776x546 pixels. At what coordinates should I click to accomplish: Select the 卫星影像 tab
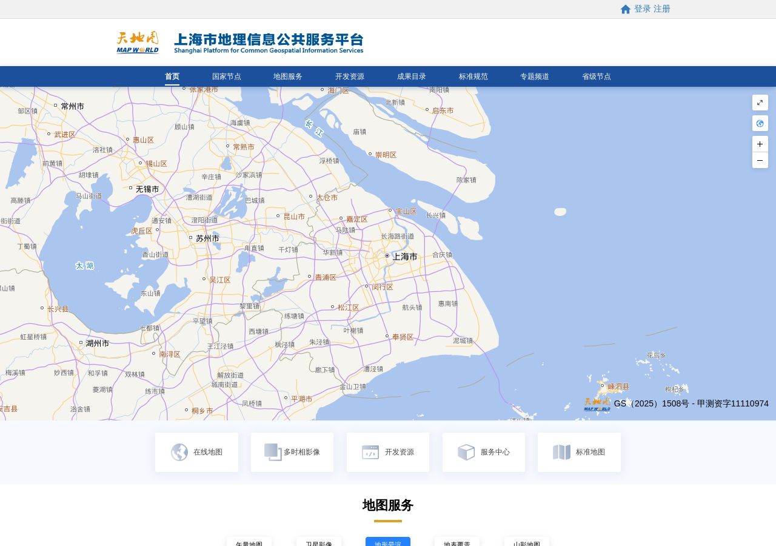click(x=319, y=542)
